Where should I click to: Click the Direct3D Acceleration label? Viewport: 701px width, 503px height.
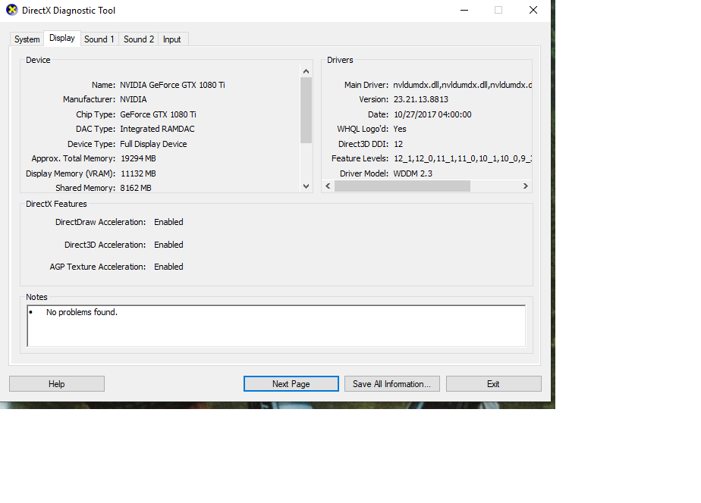105,245
